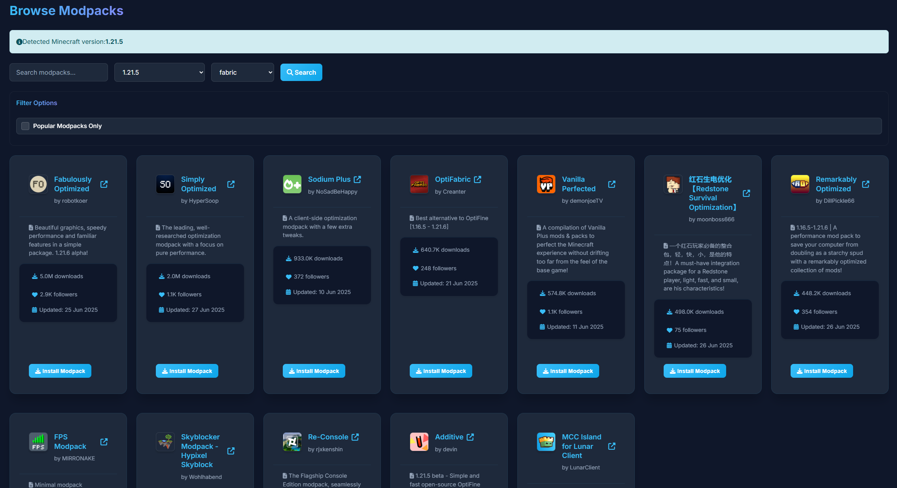Click the 75 followers stat

point(687,330)
